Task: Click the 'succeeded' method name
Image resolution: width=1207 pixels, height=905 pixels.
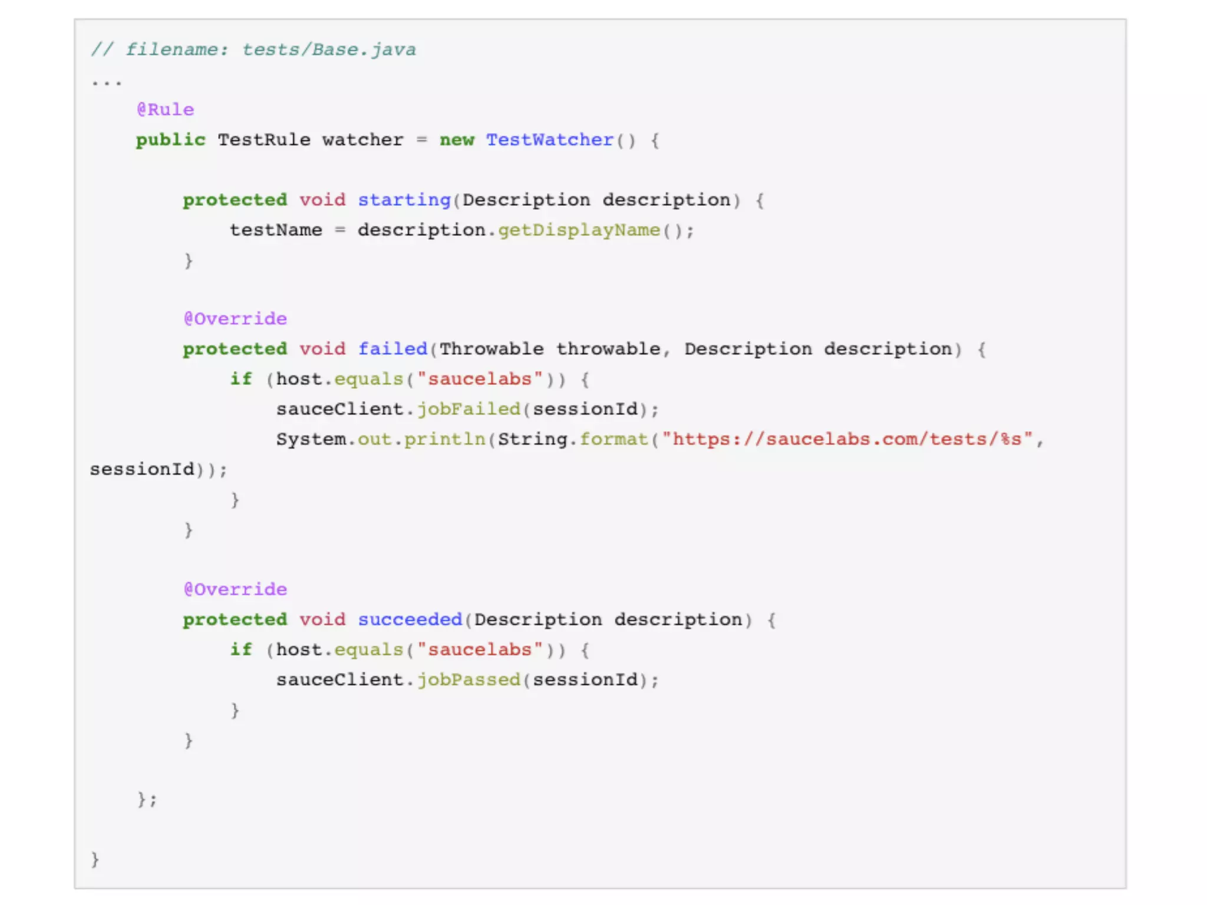Action: 410,619
